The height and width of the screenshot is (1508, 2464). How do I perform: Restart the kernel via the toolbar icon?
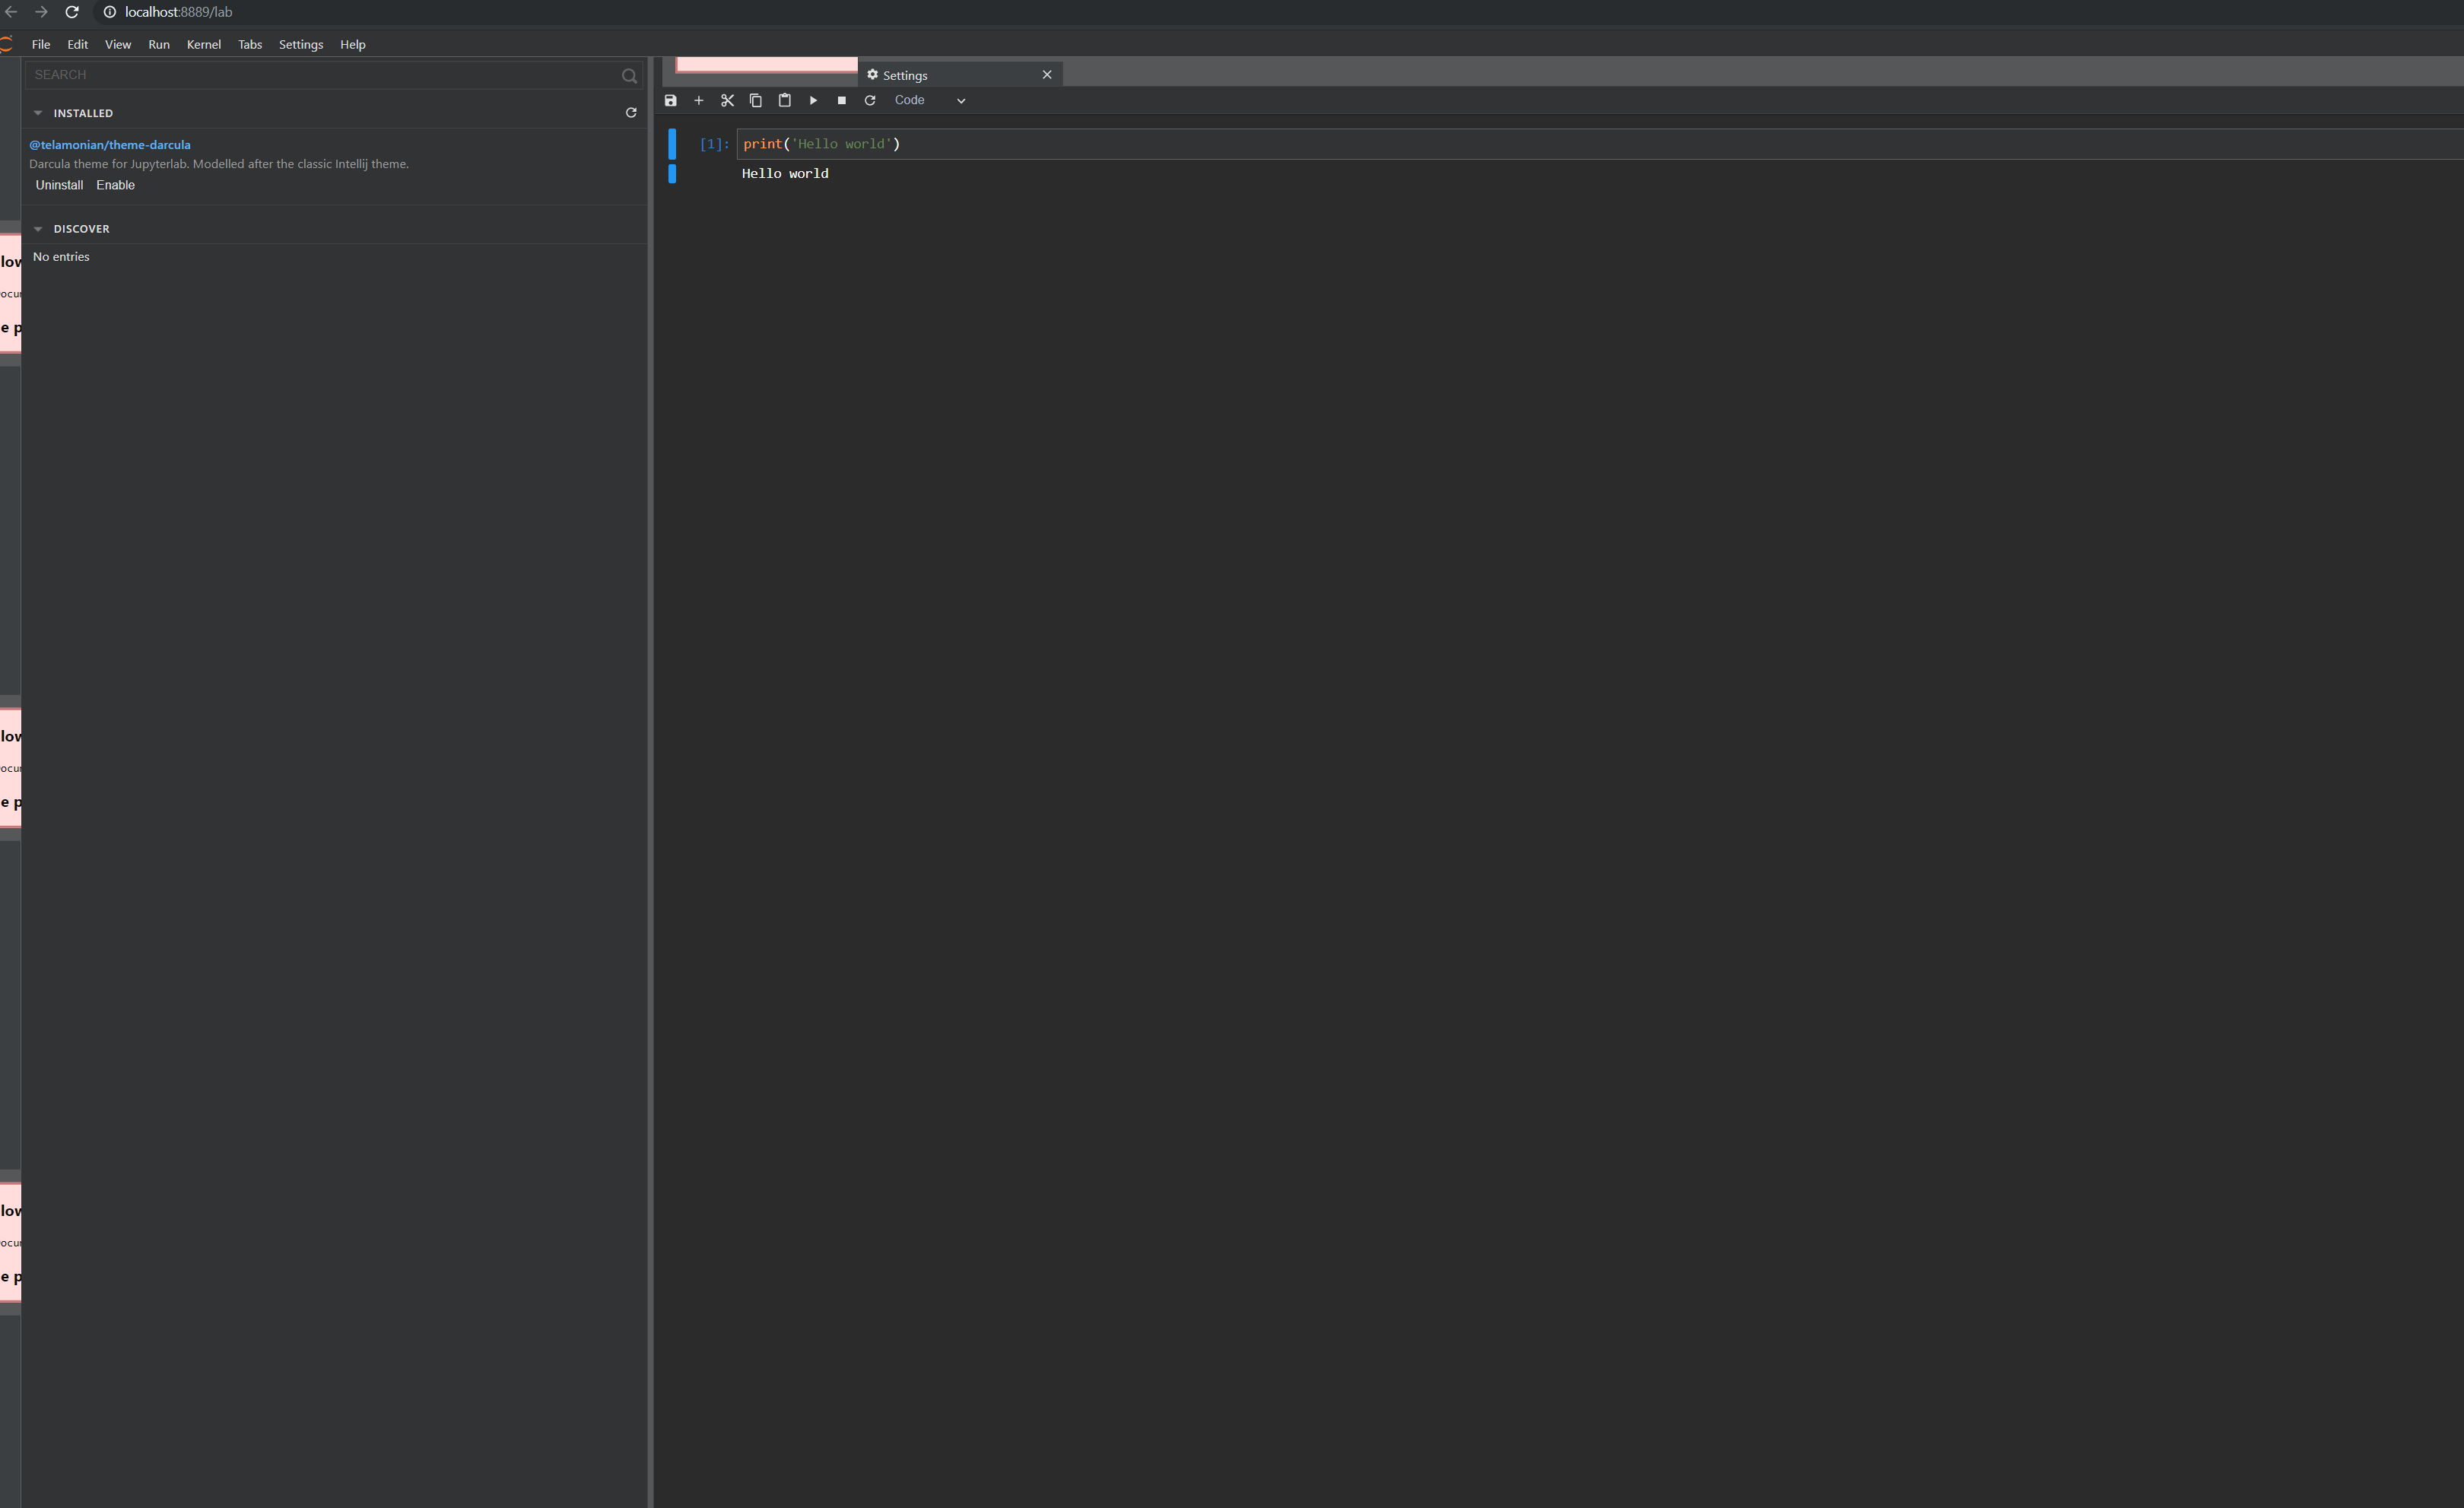click(870, 100)
